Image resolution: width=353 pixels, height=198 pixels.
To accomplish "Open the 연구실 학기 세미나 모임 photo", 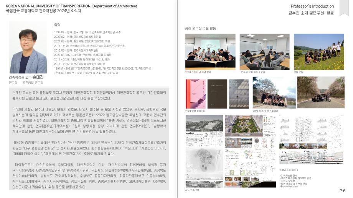I will (x=264, y=52).
